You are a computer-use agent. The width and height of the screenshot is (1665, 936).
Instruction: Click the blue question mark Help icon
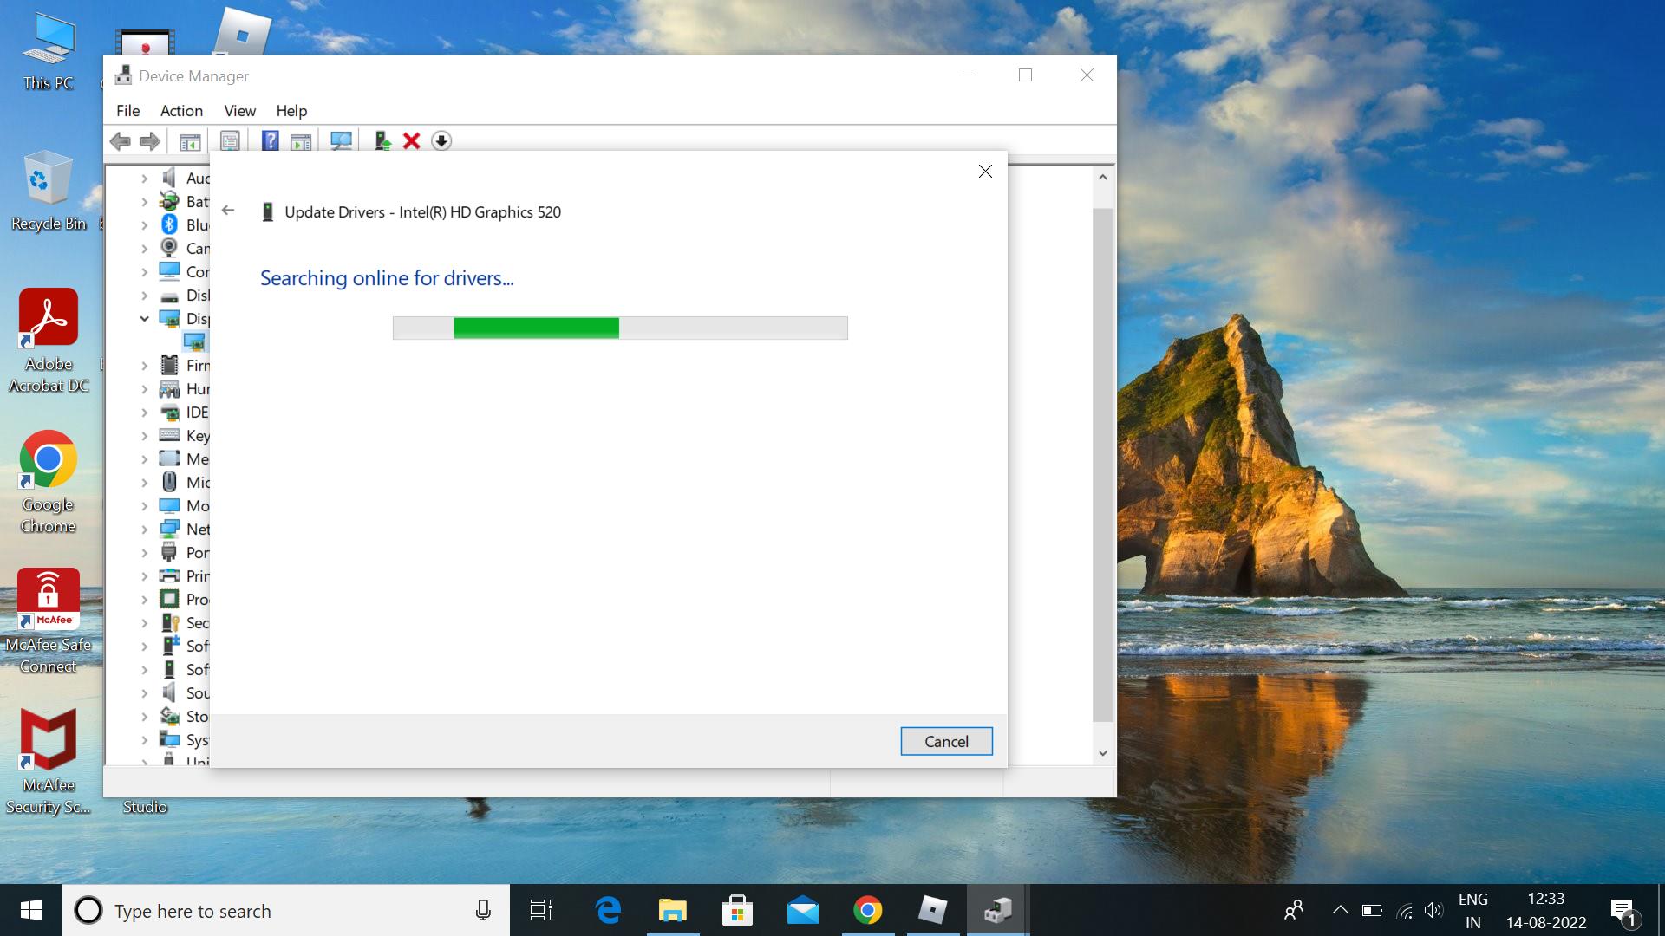(x=271, y=141)
